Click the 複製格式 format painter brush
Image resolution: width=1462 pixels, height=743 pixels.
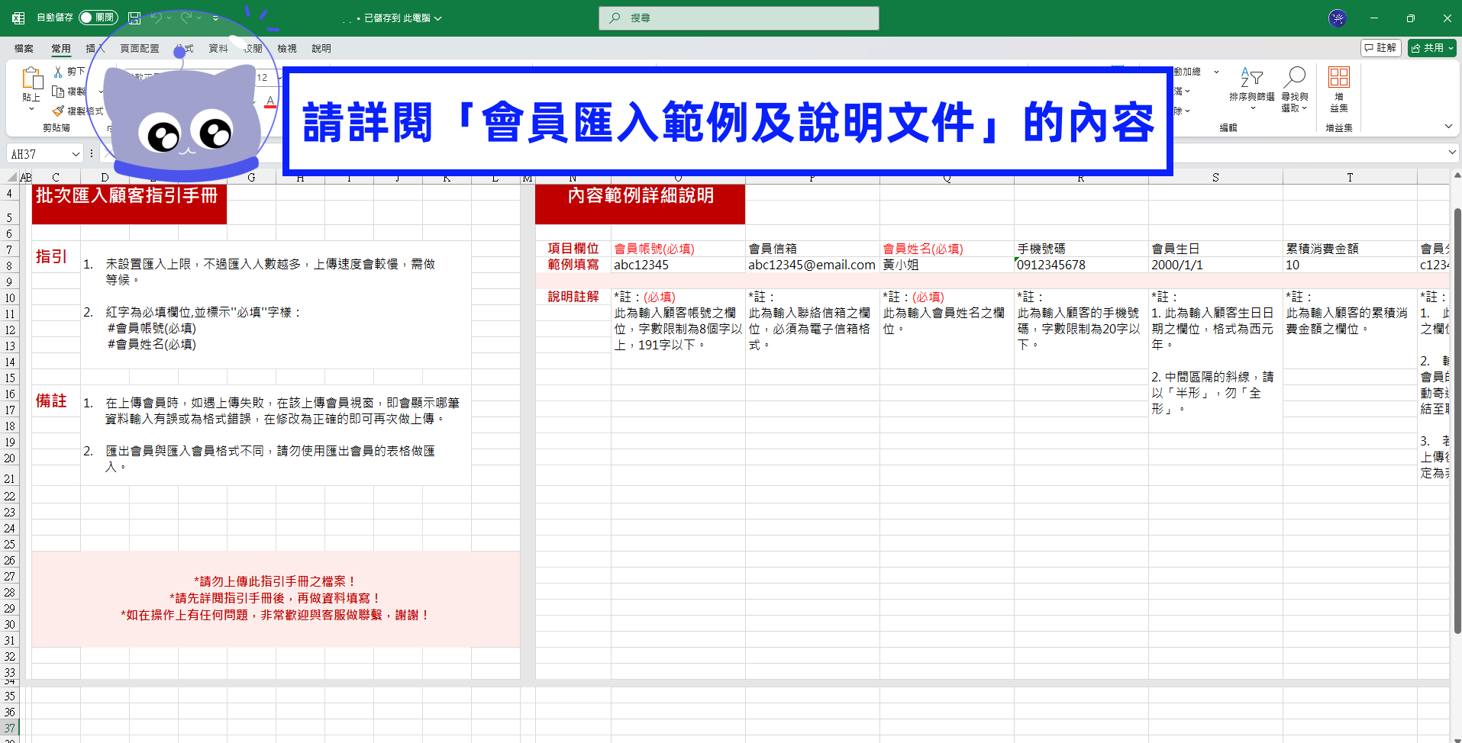click(x=58, y=111)
